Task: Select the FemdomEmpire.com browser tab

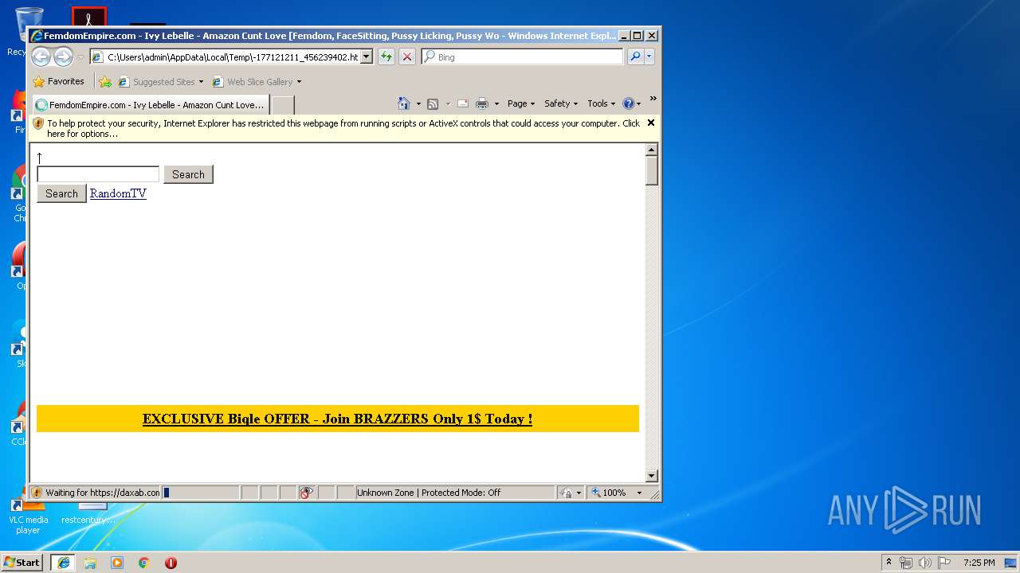Action: (x=151, y=104)
